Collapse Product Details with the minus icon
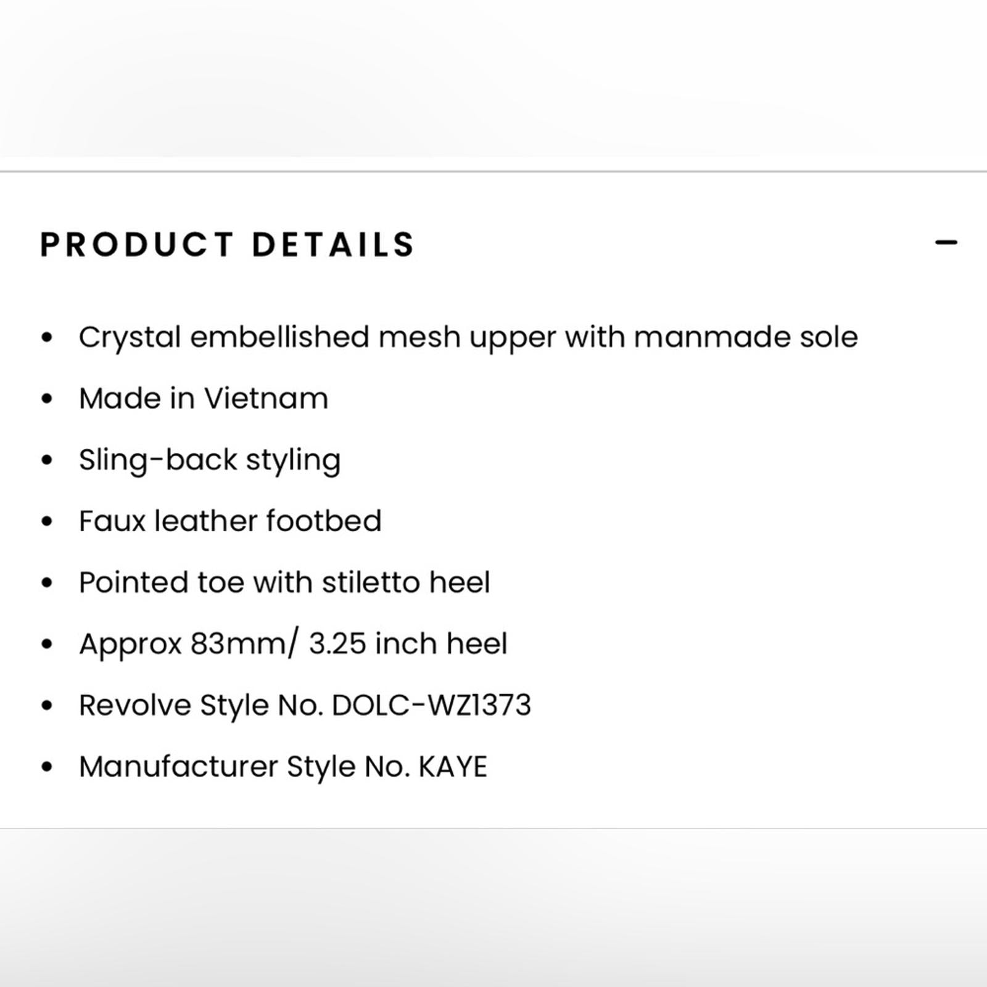 946,242
